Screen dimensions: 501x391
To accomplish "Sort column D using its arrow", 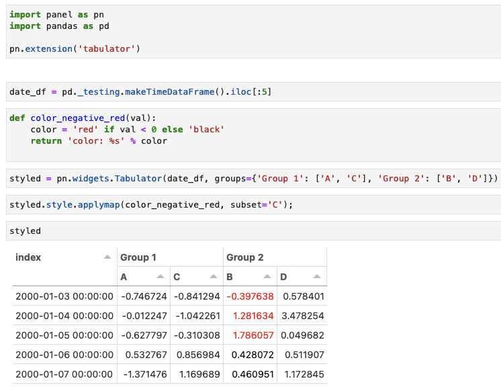I will coord(317,277).
